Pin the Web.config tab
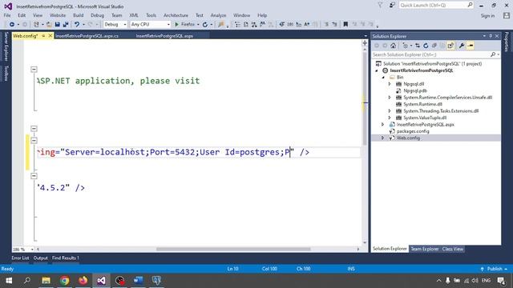Image resolution: width=513 pixels, height=288 pixels. pyautogui.click(x=43, y=36)
